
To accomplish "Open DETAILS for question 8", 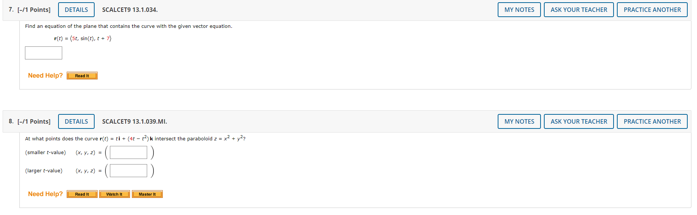I will (76, 121).
